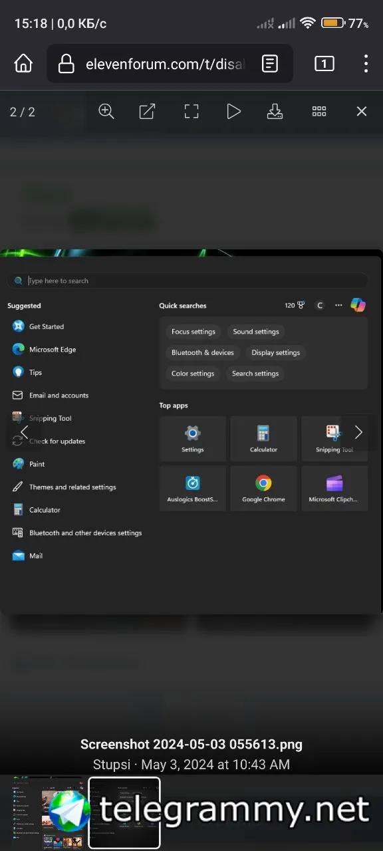Screen dimensions: 383x851
Task: Open browser three-dot overflow menu
Action: tap(366, 64)
